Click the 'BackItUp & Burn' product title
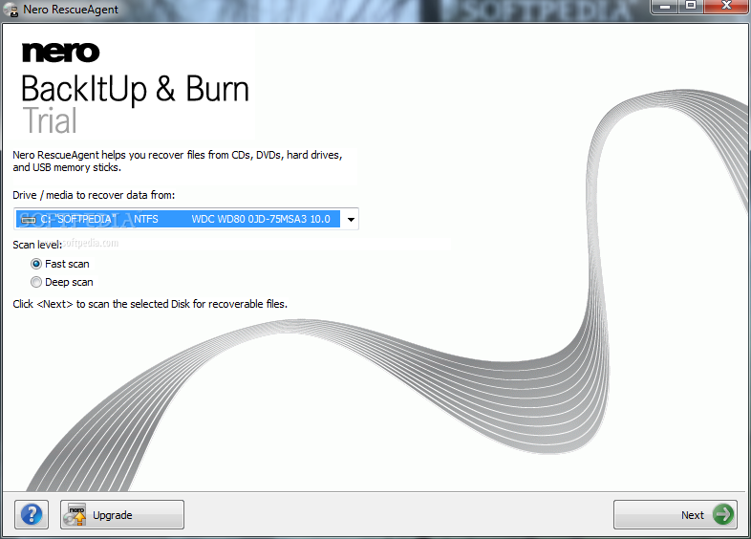Screen dimensions: 751x539 (x=135, y=89)
